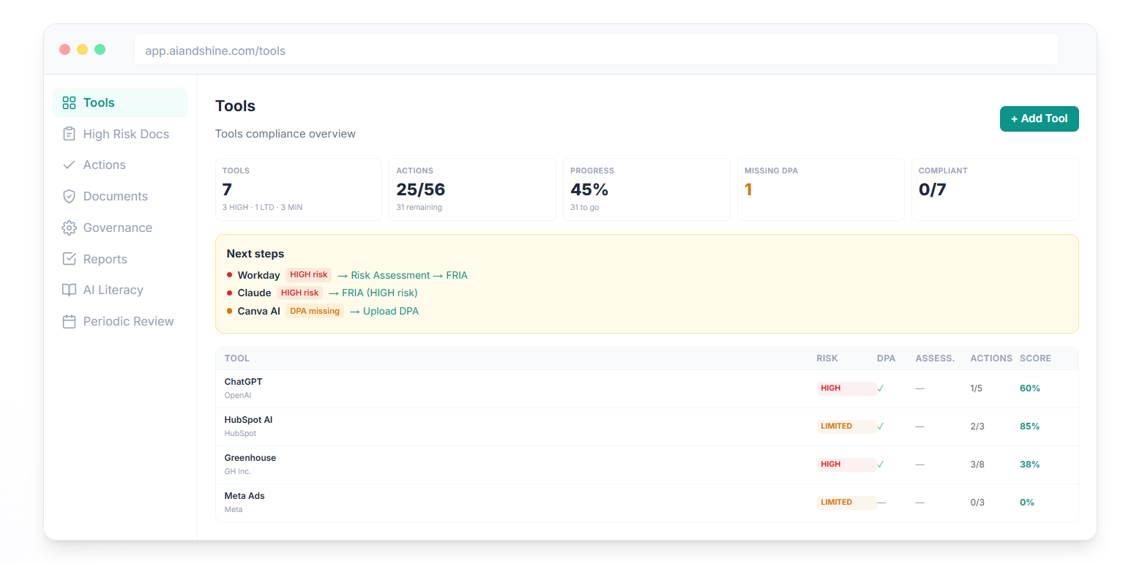
Task: Click Claude's HIGH risk badge
Action: [299, 293]
